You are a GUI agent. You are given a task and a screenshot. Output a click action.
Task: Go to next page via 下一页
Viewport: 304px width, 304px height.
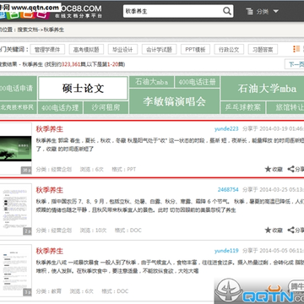295,64
